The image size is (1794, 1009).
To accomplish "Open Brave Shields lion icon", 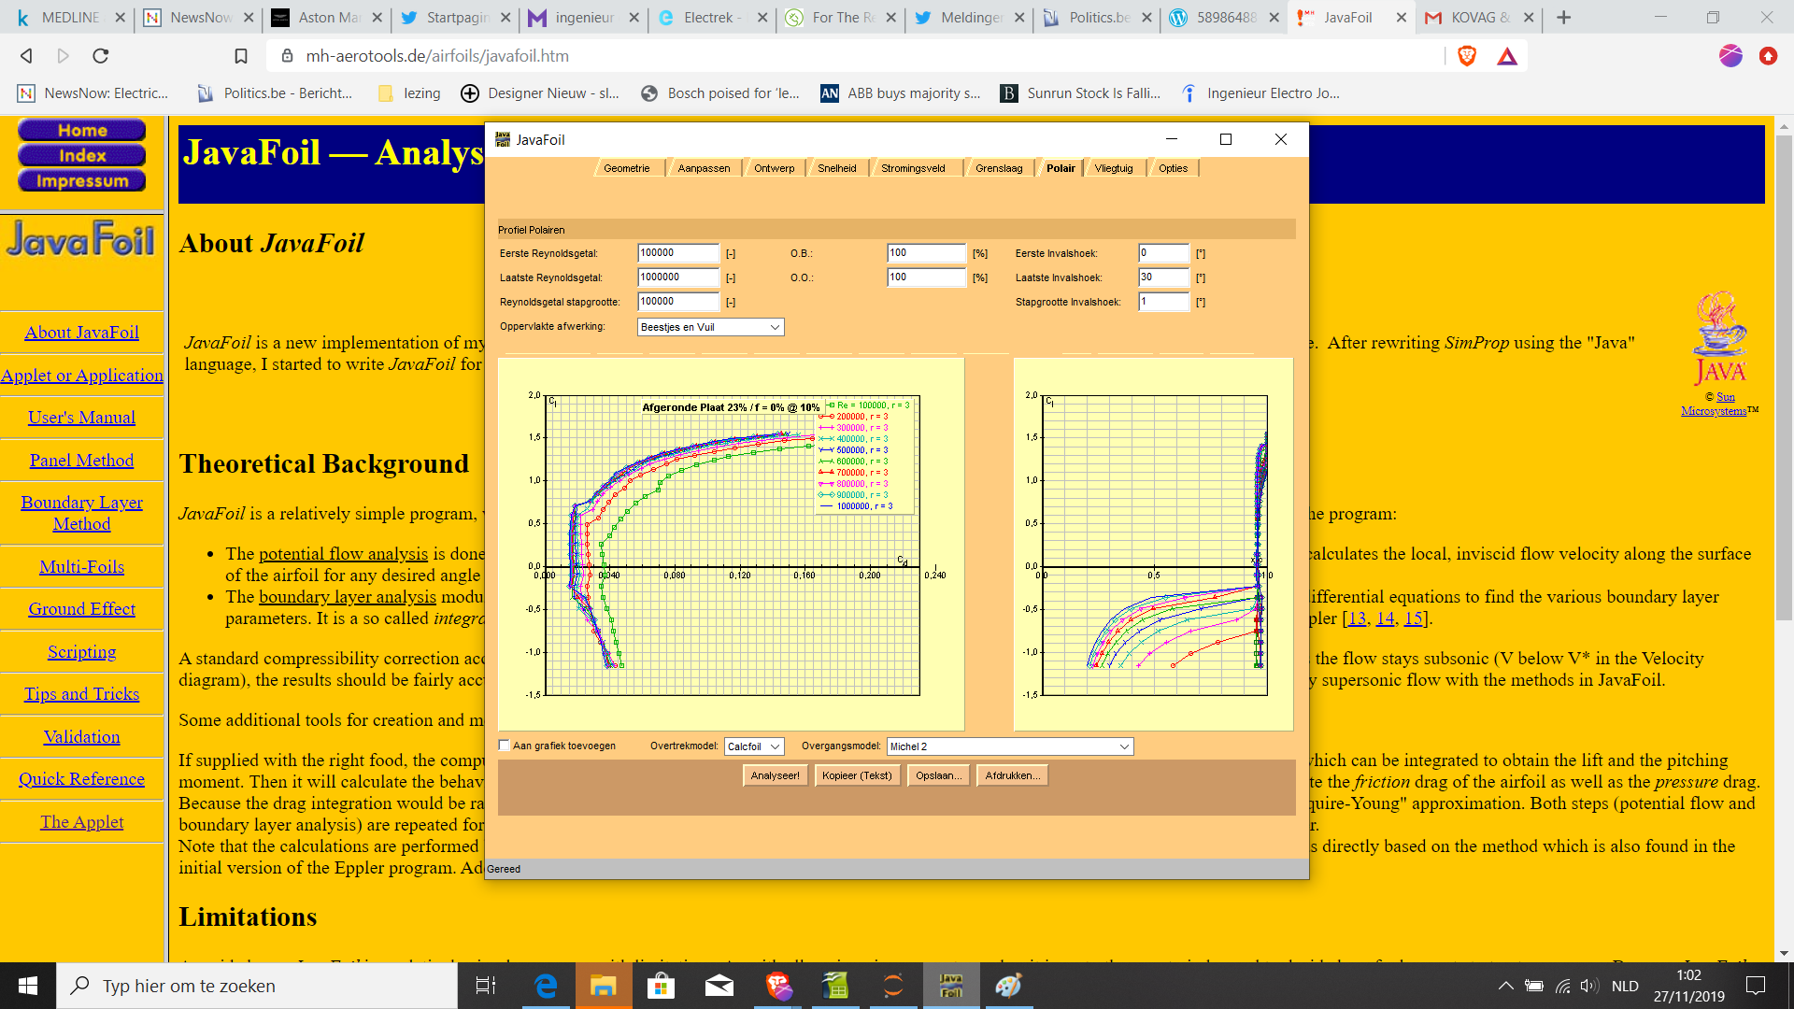I will point(1467,56).
